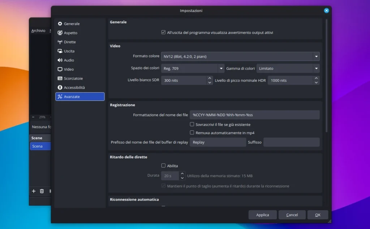The height and width of the screenshot is (229, 370).
Task: Click the Dirette streaming antenna icon
Action: (60, 42)
